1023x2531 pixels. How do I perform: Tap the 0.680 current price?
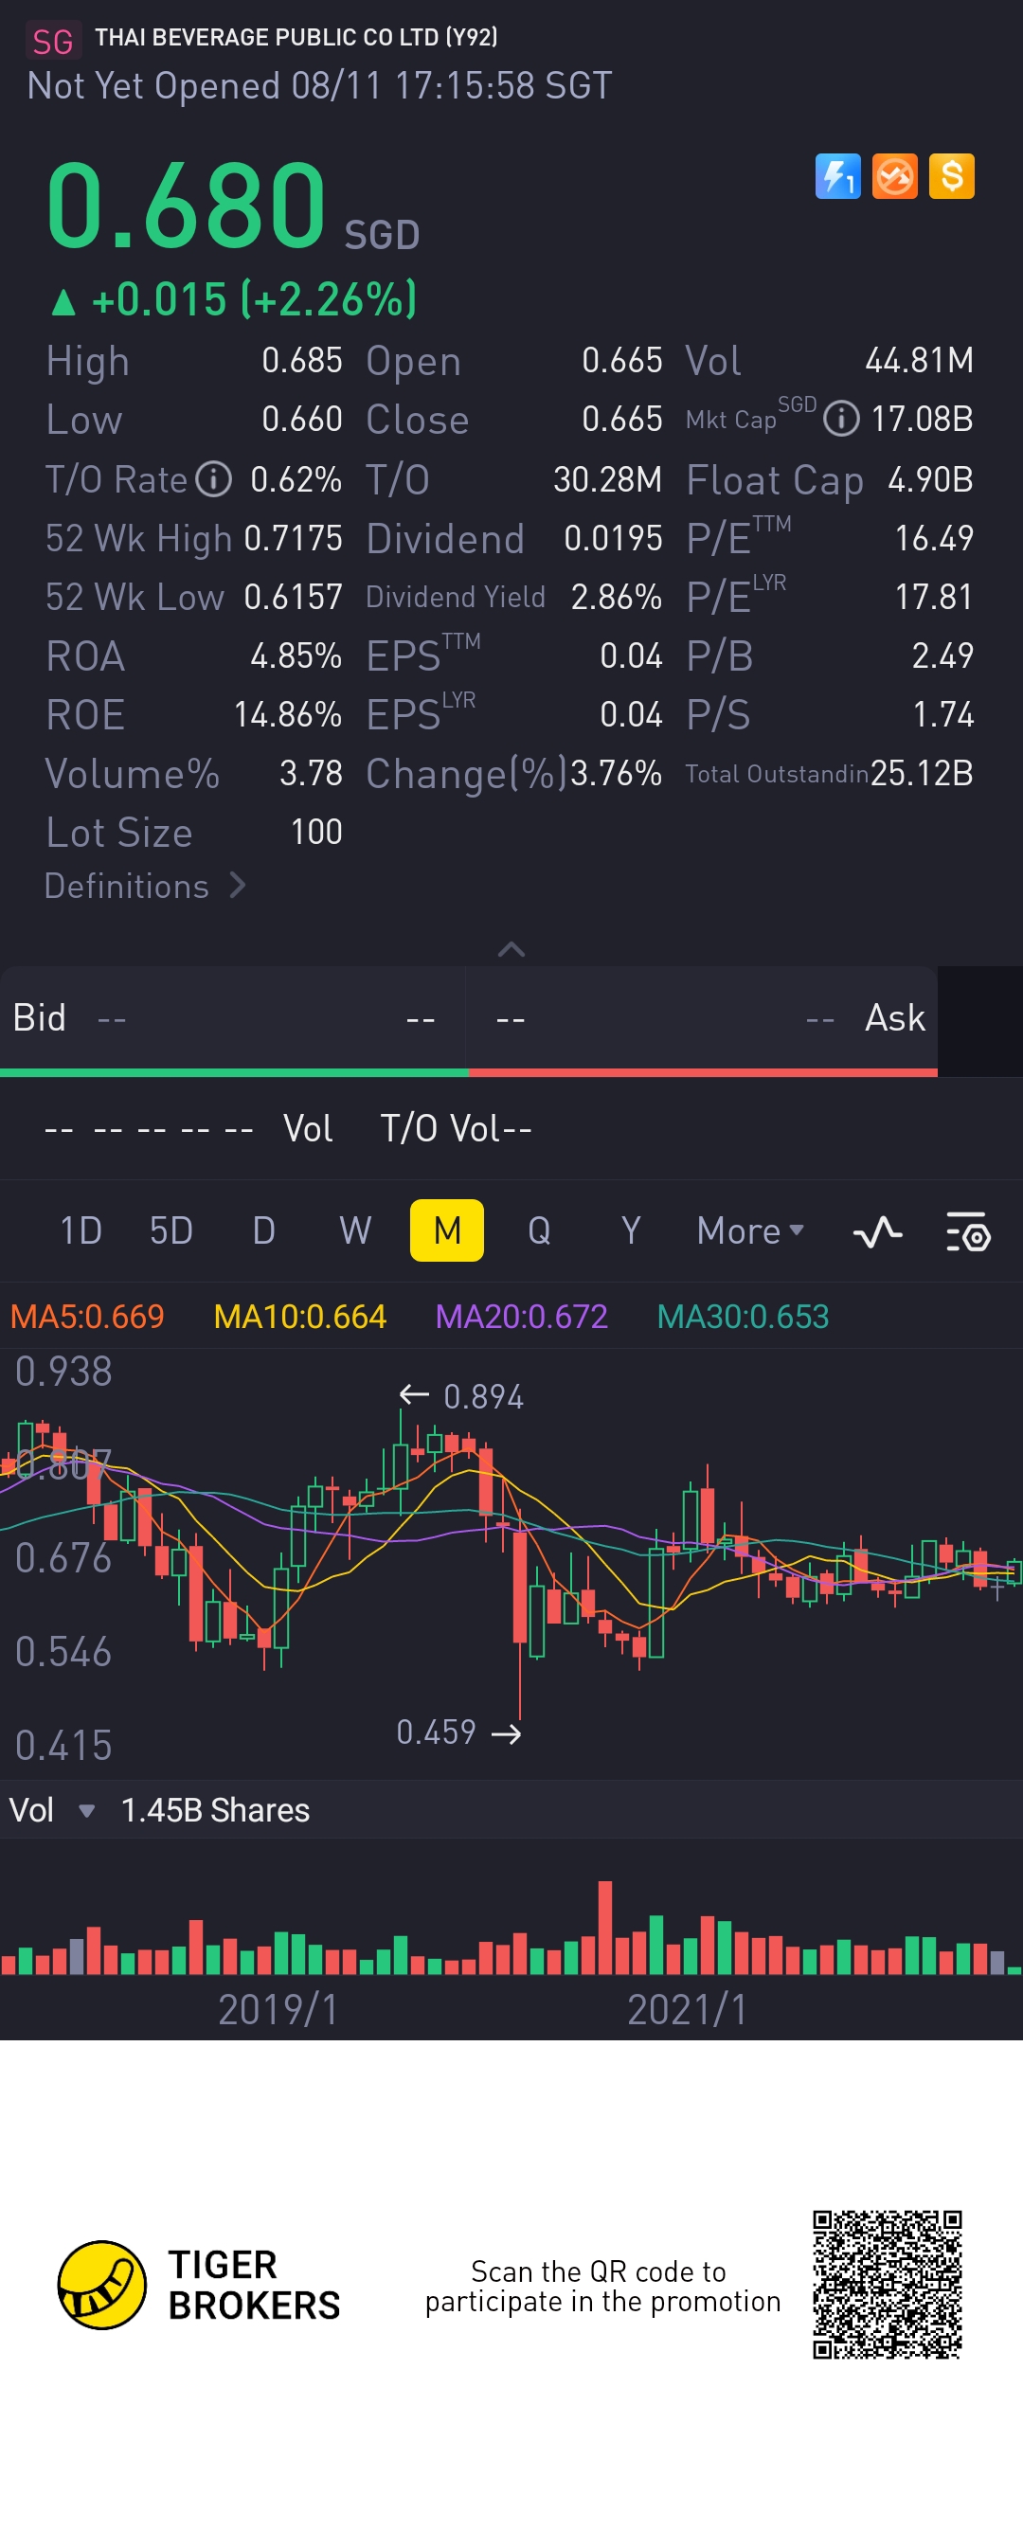pyautogui.click(x=186, y=206)
